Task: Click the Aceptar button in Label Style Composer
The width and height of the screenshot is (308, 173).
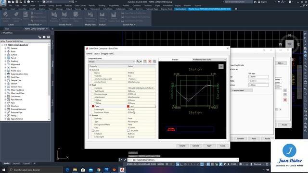Action: coord(182,146)
